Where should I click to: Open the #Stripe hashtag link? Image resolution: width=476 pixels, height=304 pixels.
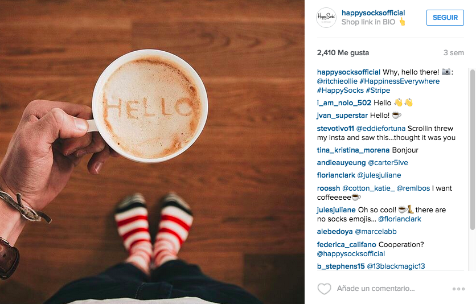tap(378, 91)
